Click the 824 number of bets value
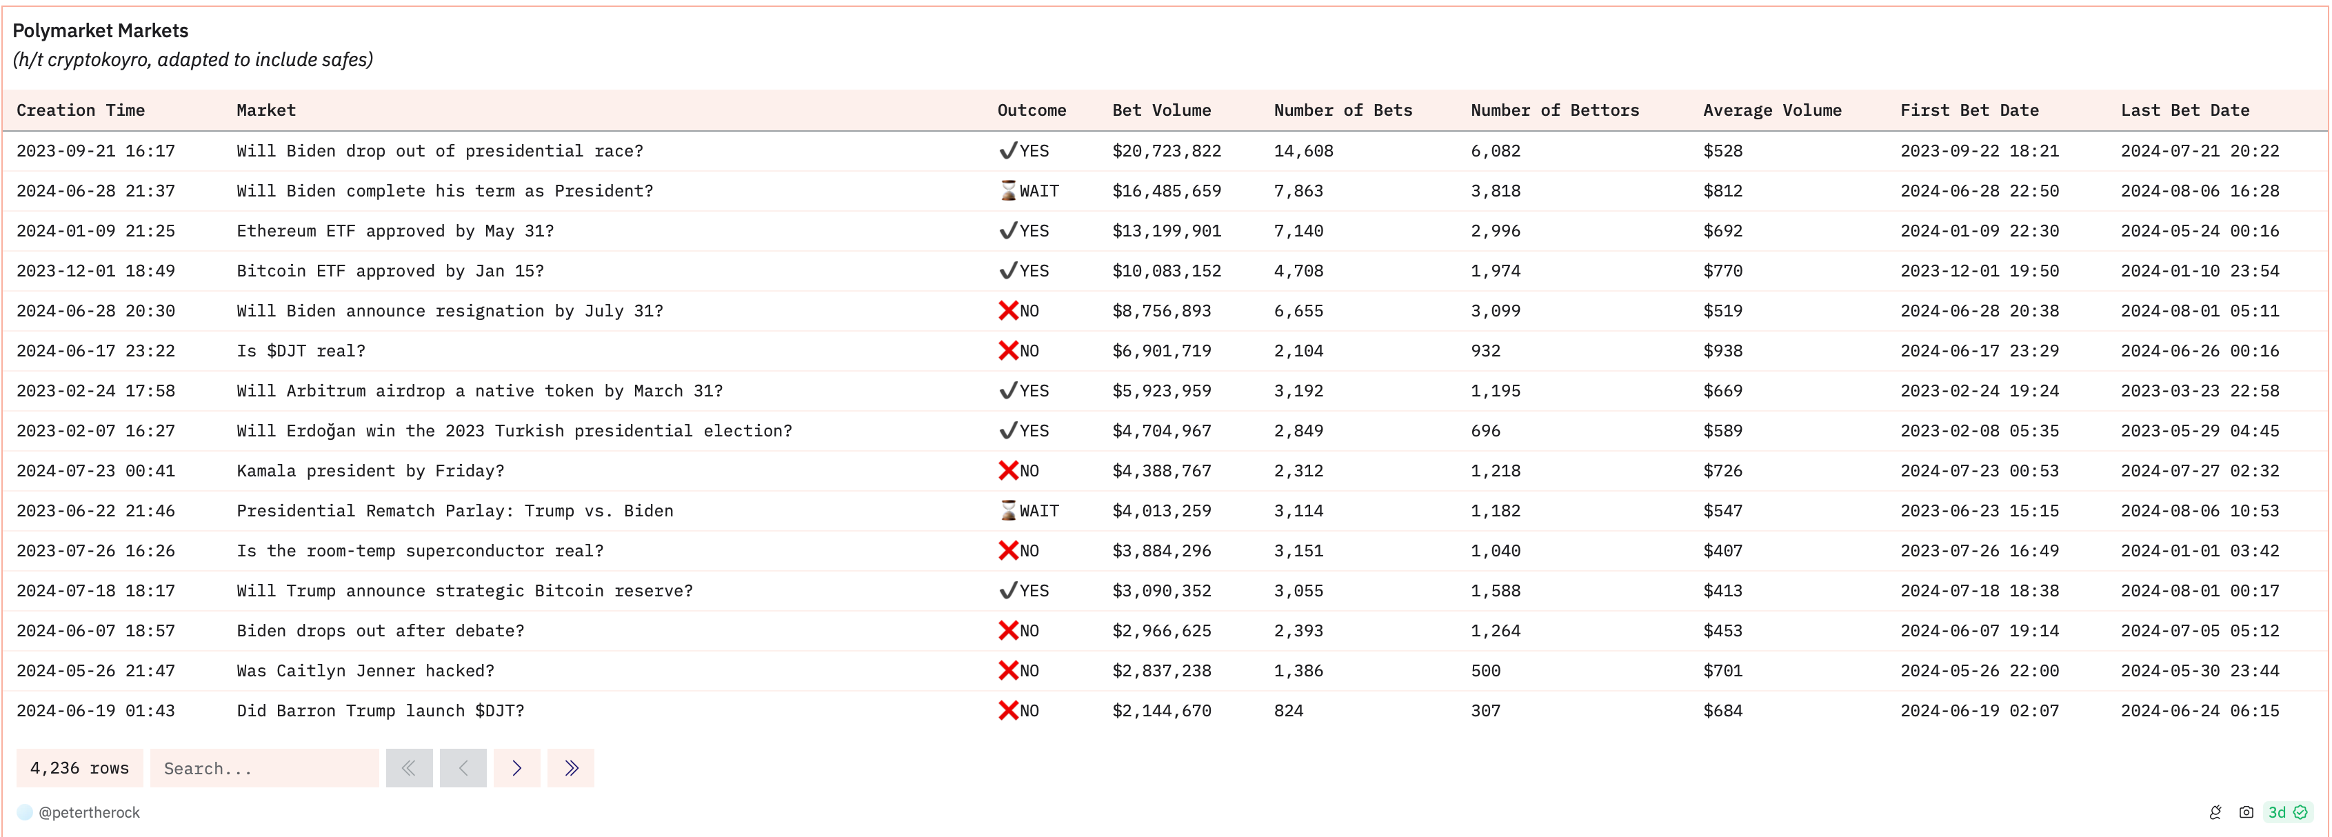This screenshot has width=2332, height=837. pyautogui.click(x=1288, y=712)
